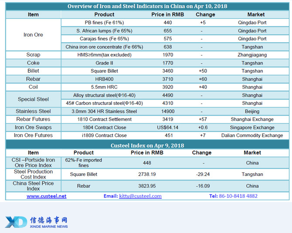Select the Custeel Index on Apr 9, 2018 heading

click(x=147, y=145)
